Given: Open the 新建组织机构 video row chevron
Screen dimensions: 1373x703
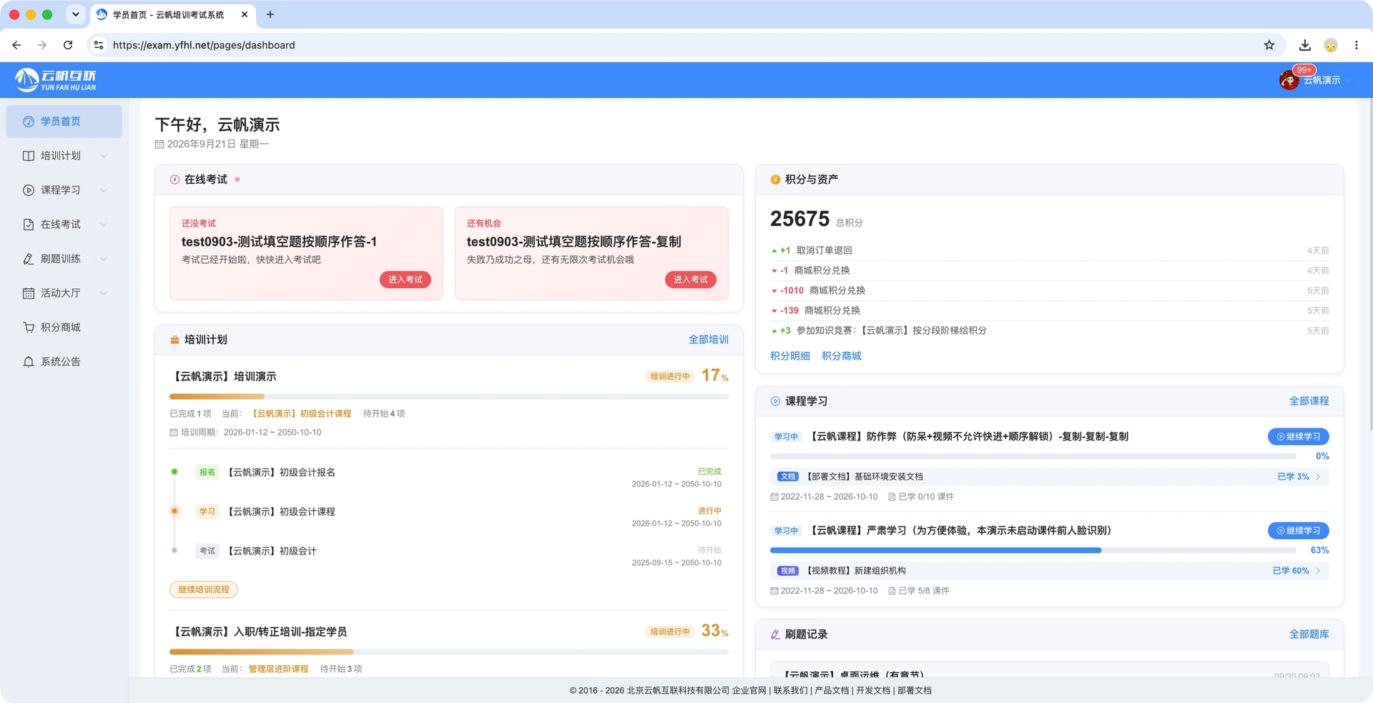Looking at the screenshot, I should coord(1318,571).
